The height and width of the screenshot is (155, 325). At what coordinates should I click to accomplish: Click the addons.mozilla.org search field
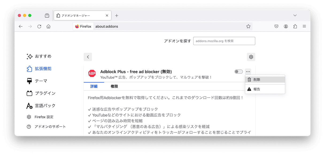224,41
